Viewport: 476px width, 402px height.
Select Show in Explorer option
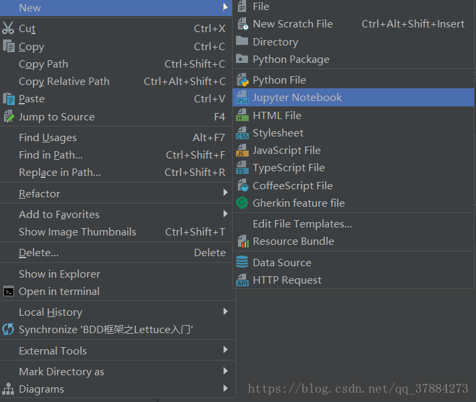pyautogui.click(x=59, y=274)
